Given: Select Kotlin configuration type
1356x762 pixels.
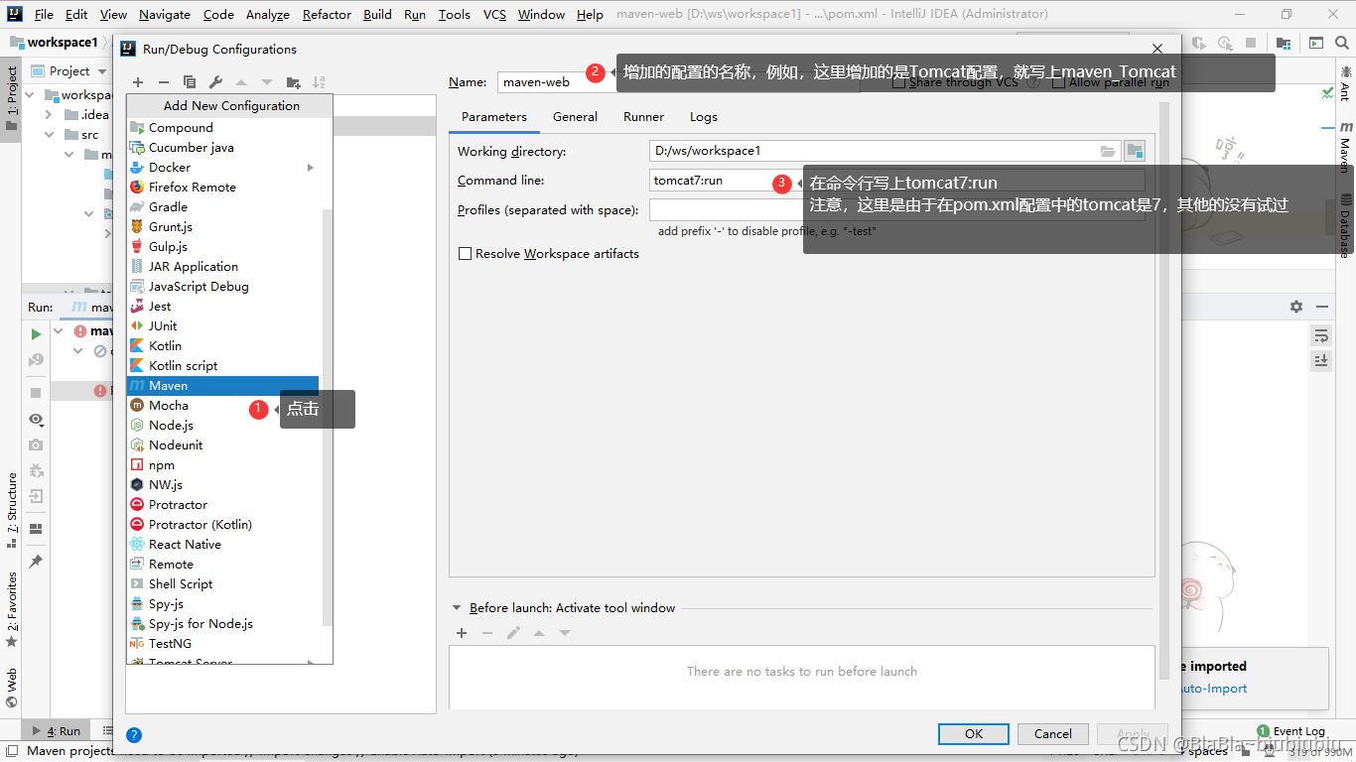Looking at the screenshot, I should point(222,345).
